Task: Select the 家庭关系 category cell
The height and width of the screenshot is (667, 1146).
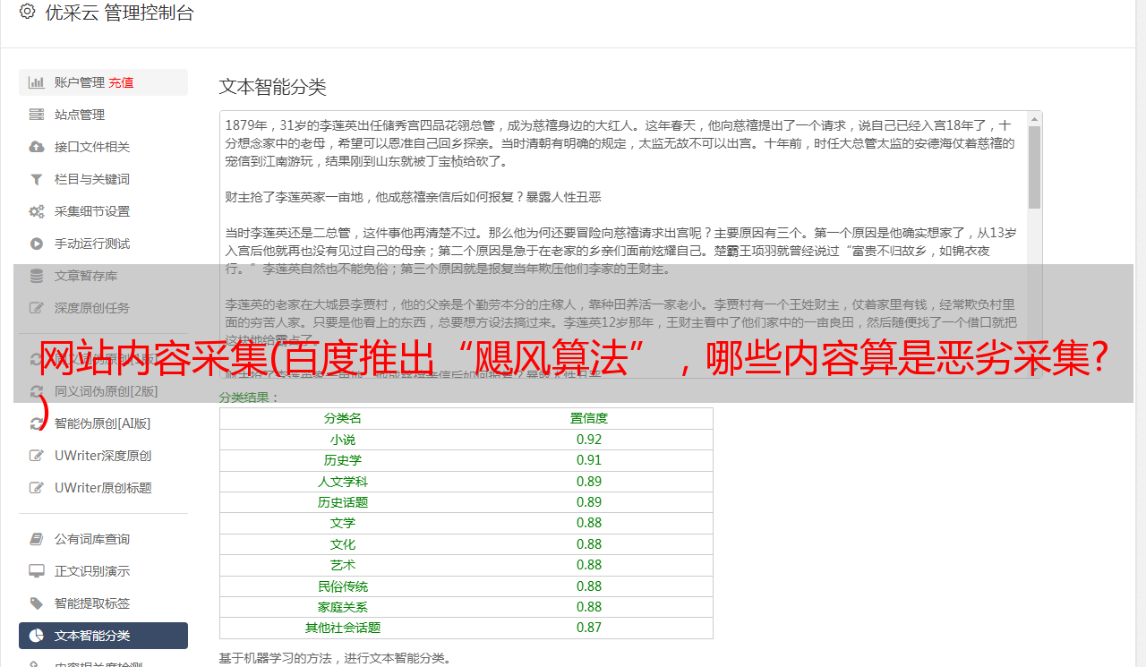Action: (343, 607)
